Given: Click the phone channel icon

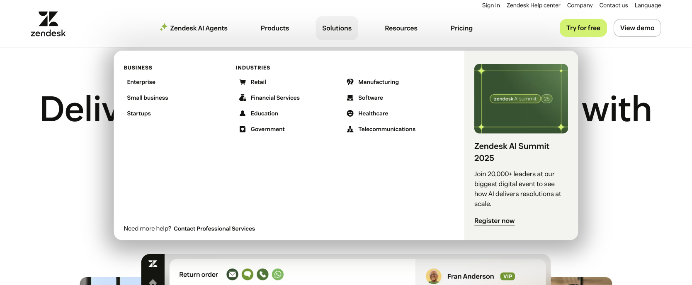Looking at the screenshot, I should [262, 274].
